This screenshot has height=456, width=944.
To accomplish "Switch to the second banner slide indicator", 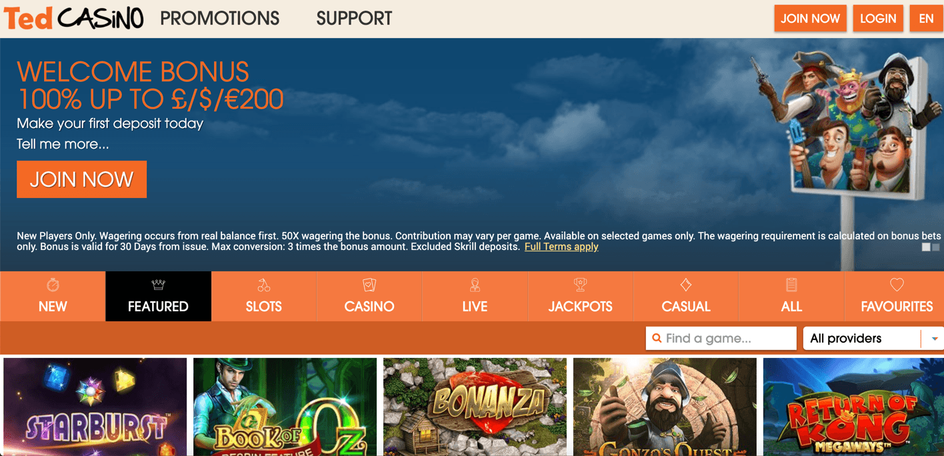I will [935, 247].
